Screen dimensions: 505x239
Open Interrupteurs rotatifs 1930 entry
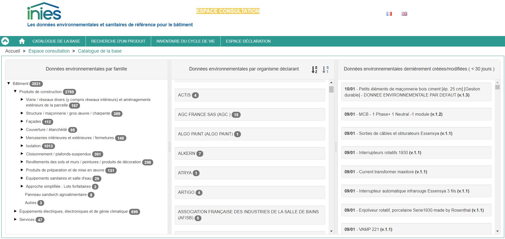[416, 152]
